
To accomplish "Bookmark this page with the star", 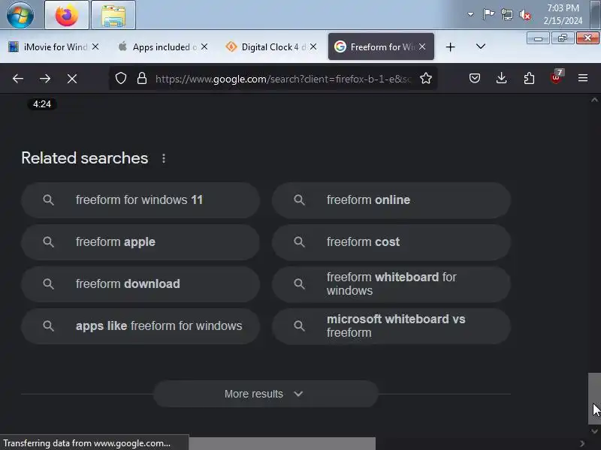I will 426,79.
